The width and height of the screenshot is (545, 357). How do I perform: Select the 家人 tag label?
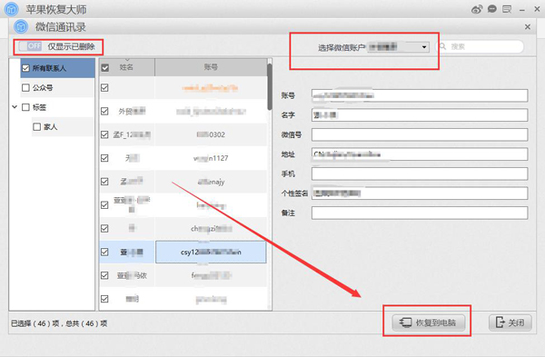tap(50, 127)
